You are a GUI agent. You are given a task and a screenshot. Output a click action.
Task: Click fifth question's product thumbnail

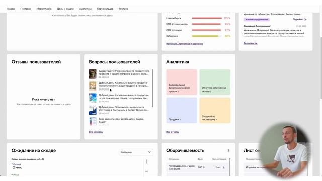pos(93,121)
